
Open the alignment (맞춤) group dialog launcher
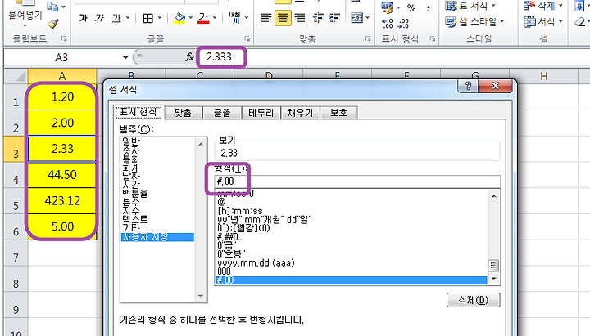(368, 38)
